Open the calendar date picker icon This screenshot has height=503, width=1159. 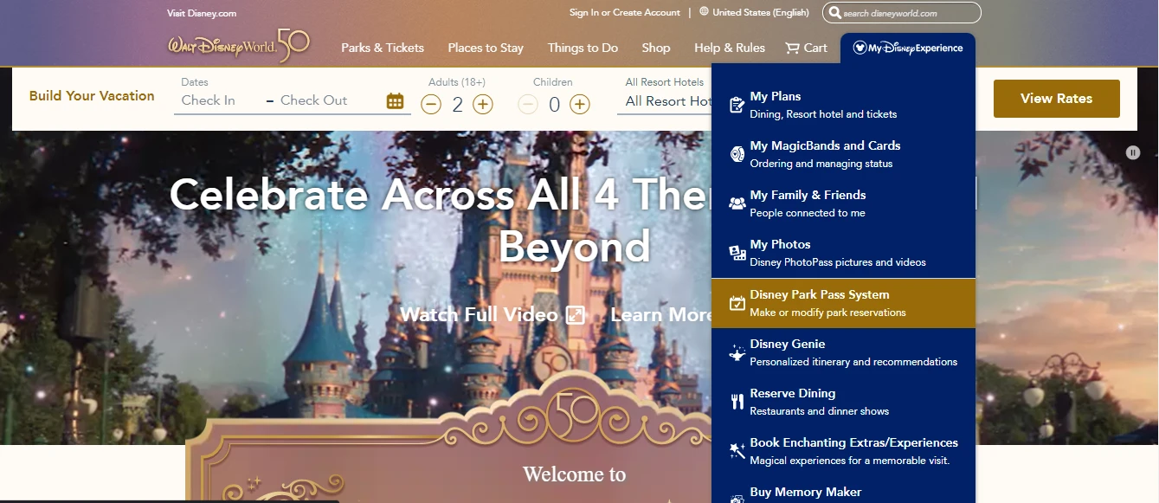(x=396, y=100)
